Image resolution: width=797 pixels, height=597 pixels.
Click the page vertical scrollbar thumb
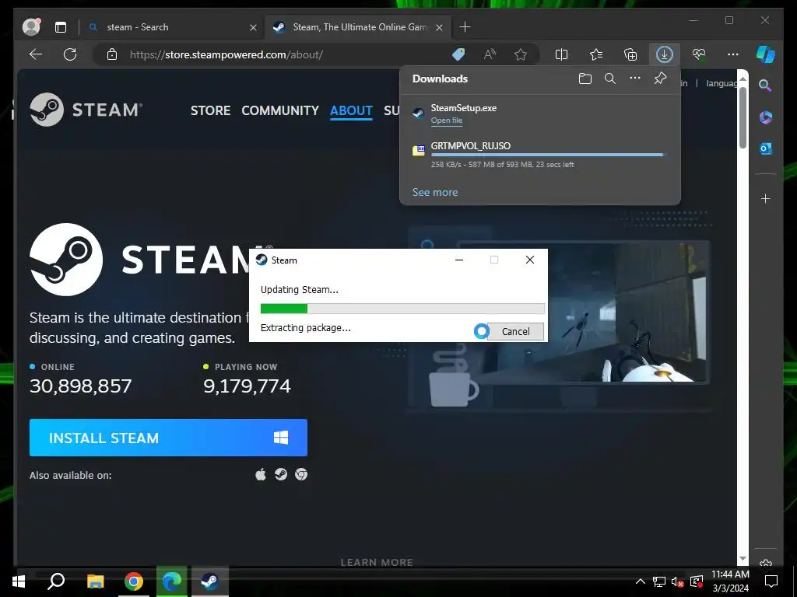[743, 118]
